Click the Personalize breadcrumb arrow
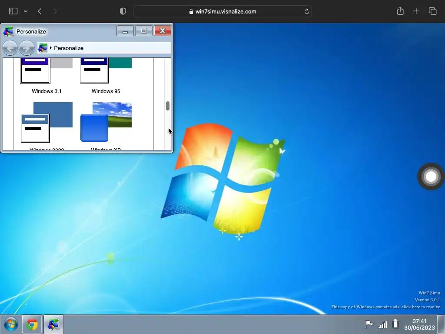The image size is (445, 334). point(51,48)
